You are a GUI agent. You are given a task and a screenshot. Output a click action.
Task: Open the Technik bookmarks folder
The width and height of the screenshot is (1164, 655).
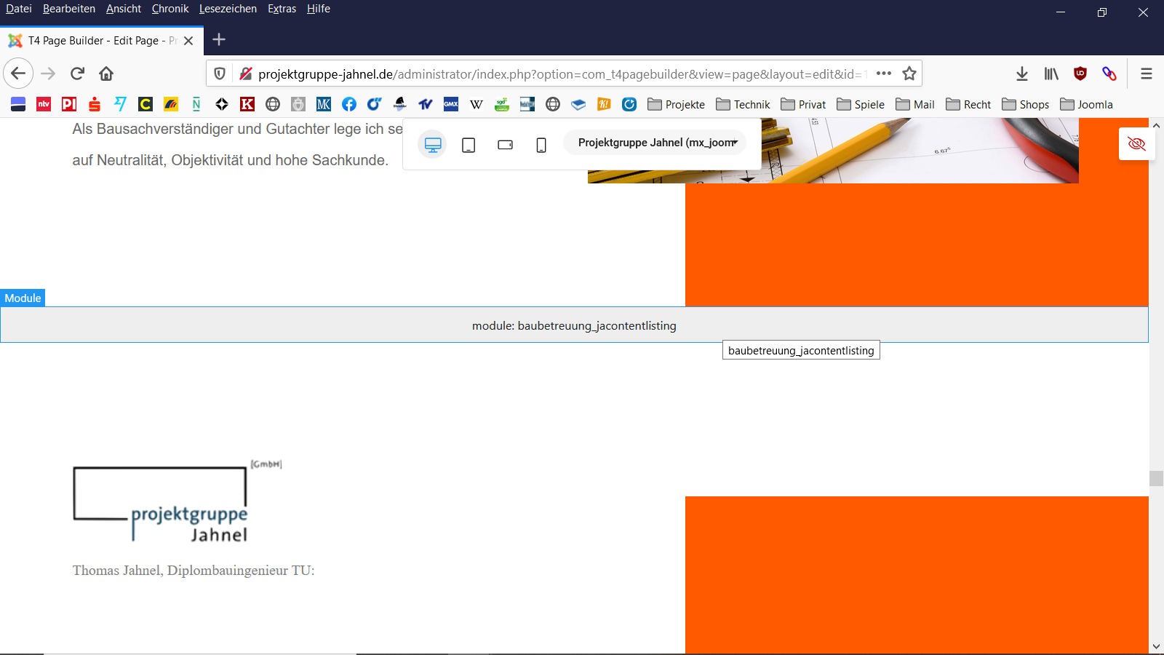pos(743,104)
